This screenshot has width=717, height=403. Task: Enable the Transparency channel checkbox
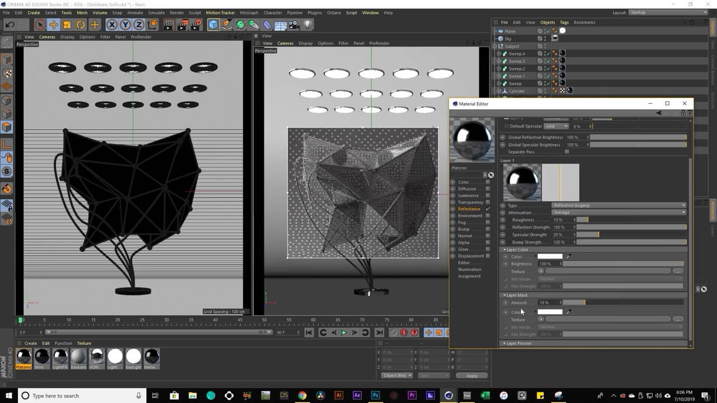488,202
